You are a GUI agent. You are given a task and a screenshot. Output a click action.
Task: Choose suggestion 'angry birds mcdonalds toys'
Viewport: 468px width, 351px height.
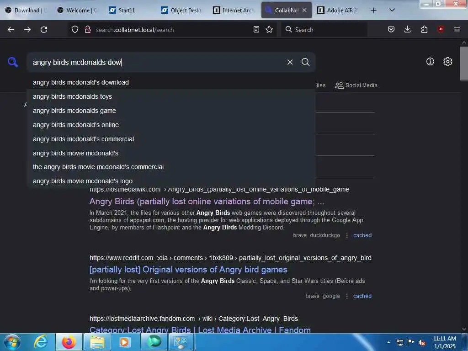171,96
